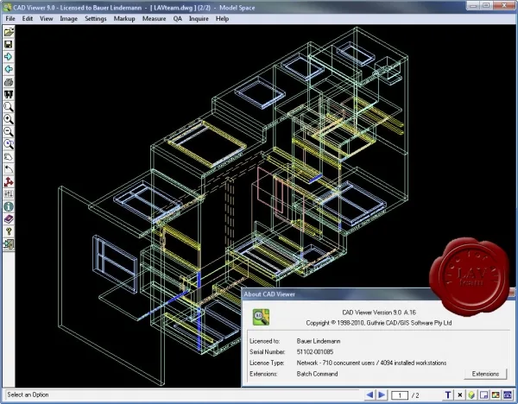Open the Measure menu

pos(155,19)
